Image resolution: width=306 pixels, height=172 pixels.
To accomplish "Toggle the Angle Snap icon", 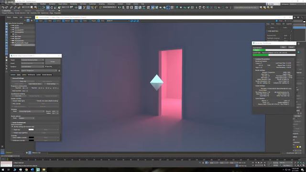I will [88, 8].
